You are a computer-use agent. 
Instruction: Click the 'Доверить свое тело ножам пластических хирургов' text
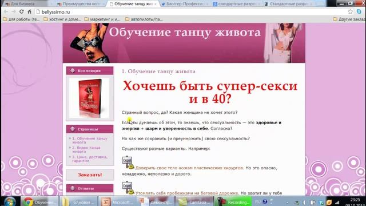[x=189, y=168]
